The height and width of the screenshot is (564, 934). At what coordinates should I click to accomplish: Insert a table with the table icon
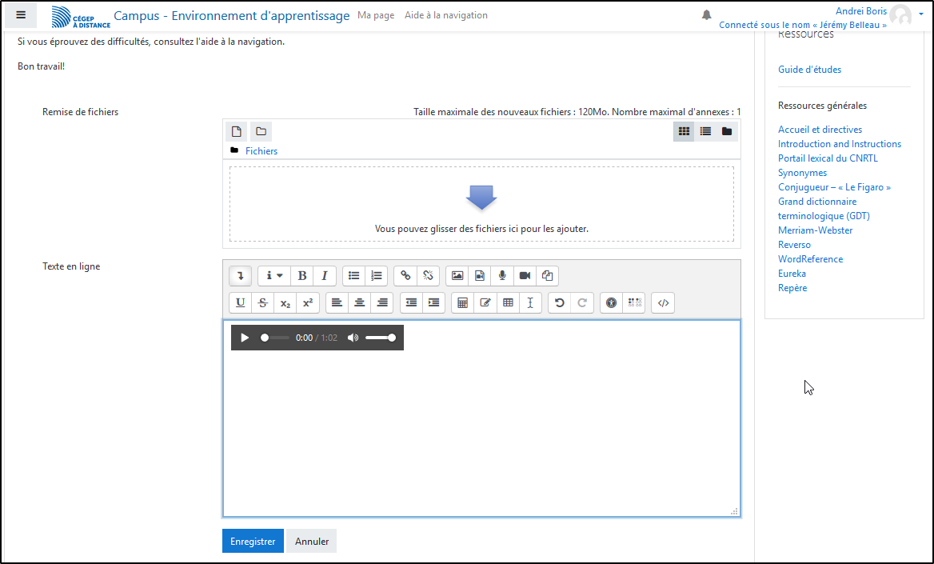tap(508, 303)
